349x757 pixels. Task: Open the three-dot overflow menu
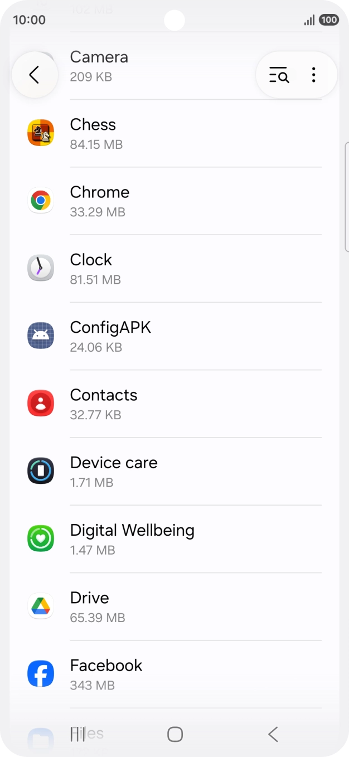[x=314, y=74]
